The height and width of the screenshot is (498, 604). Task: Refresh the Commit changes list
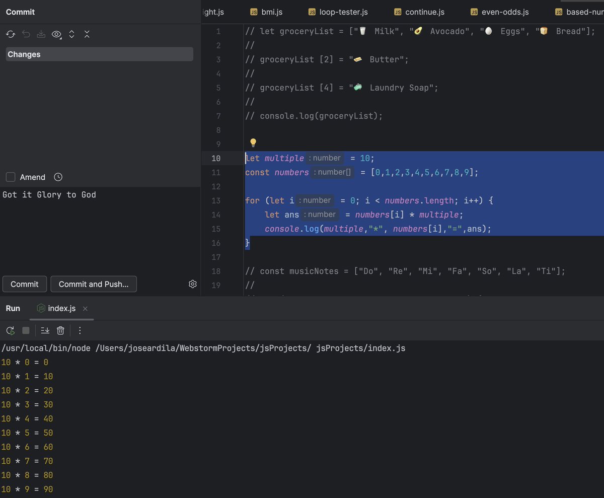click(x=10, y=34)
